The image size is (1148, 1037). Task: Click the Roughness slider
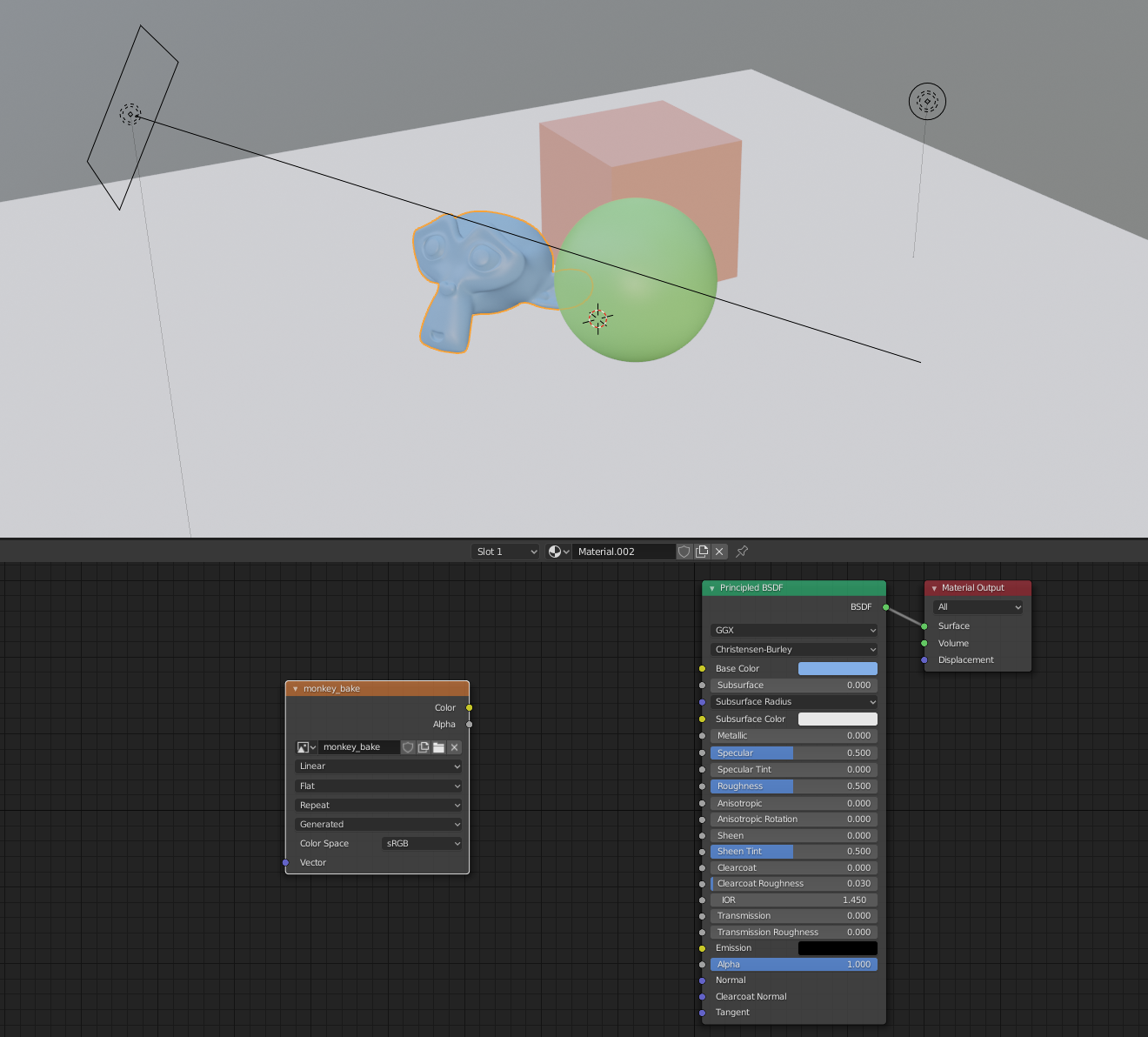793,786
